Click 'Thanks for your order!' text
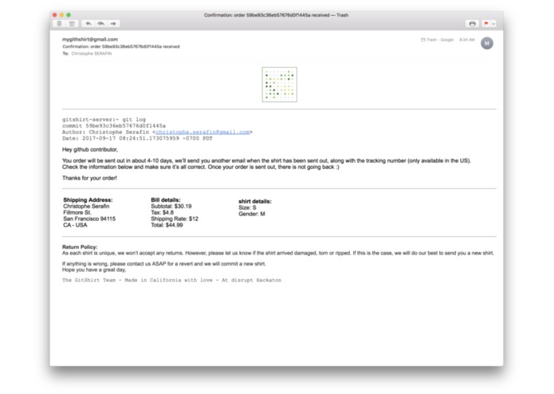This screenshot has width=554, height=394. 90,178
